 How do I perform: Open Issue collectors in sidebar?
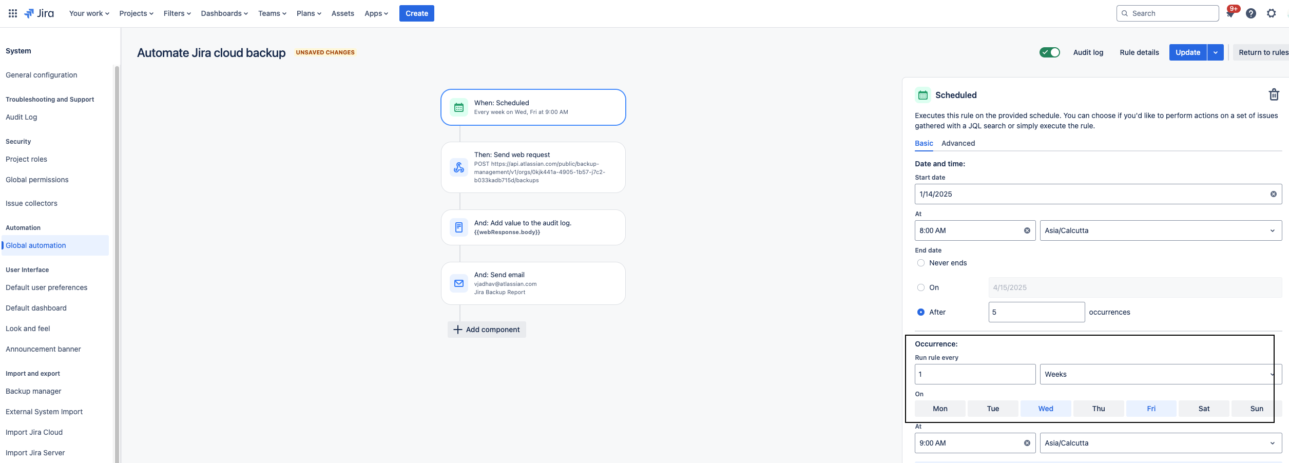(x=31, y=203)
